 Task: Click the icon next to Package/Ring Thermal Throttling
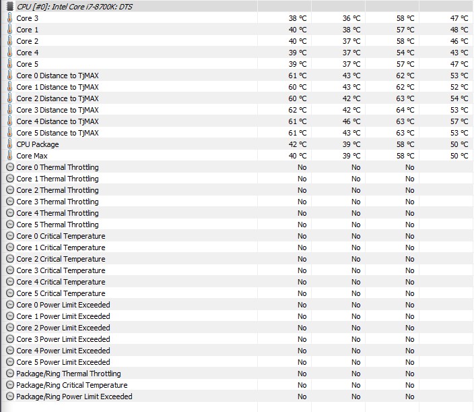coord(9,374)
